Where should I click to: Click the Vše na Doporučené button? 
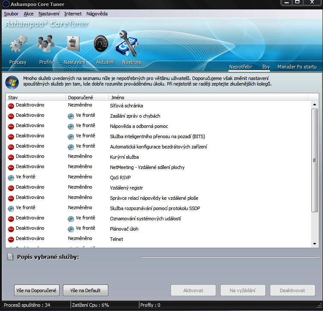tap(37, 290)
